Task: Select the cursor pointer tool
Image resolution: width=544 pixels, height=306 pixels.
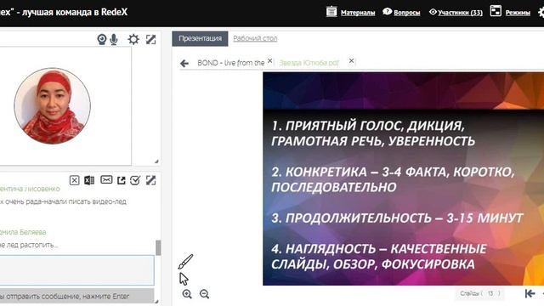Action: point(184,279)
